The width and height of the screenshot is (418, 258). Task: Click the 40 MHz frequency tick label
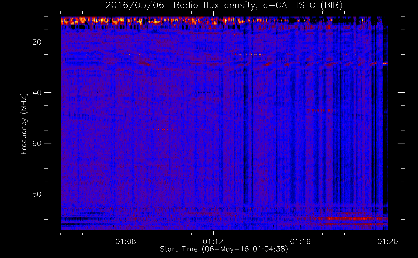(37, 93)
